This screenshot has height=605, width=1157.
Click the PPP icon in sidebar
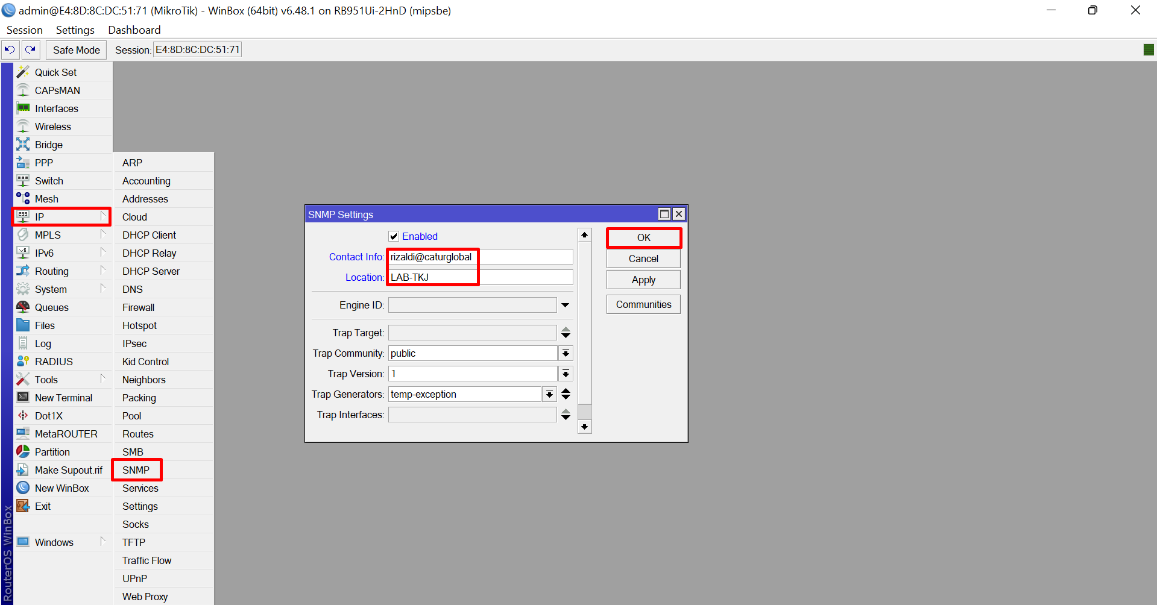(23, 163)
